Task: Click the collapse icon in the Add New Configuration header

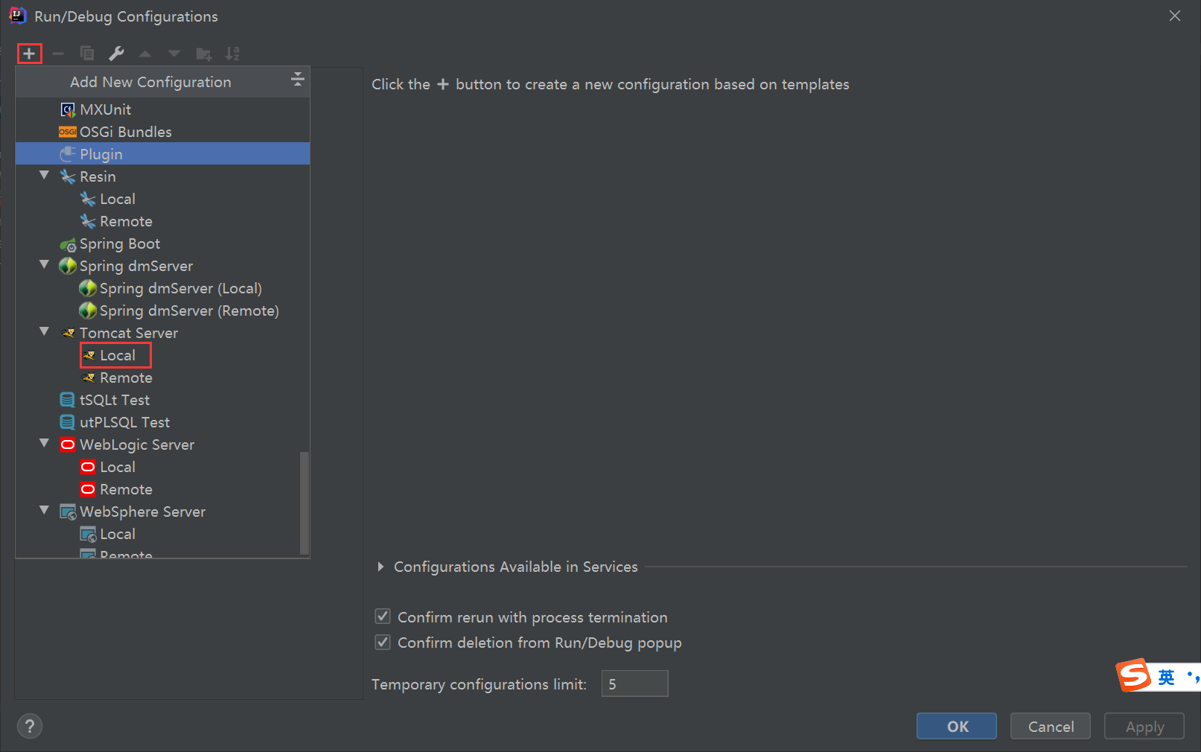Action: point(298,79)
